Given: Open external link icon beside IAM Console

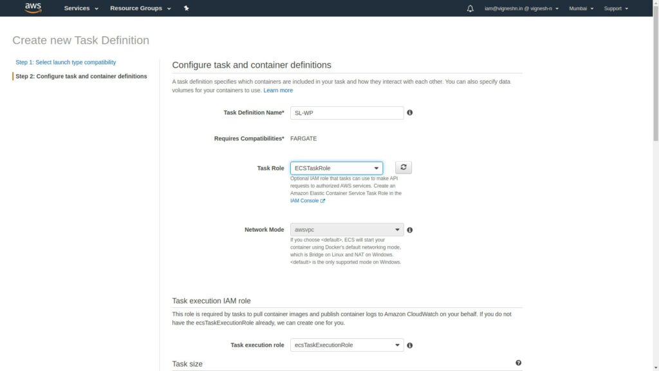Looking at the screenshot, I should coord(323,201).
